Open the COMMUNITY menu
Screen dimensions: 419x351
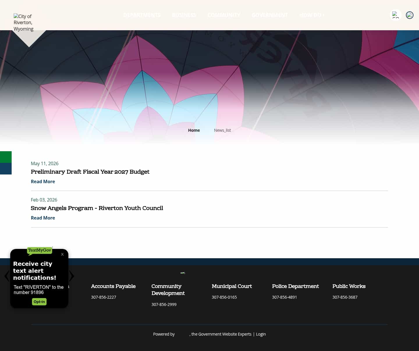coord(224,15)
